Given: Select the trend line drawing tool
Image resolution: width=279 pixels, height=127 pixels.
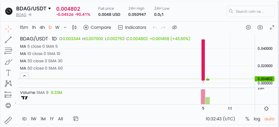Looking at the screenshot, I should coord(8,40).
